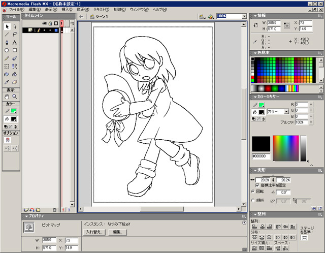Click the insert layer icon in timeline
Viewport: 325px width, 253px height.
coord(26,210)
